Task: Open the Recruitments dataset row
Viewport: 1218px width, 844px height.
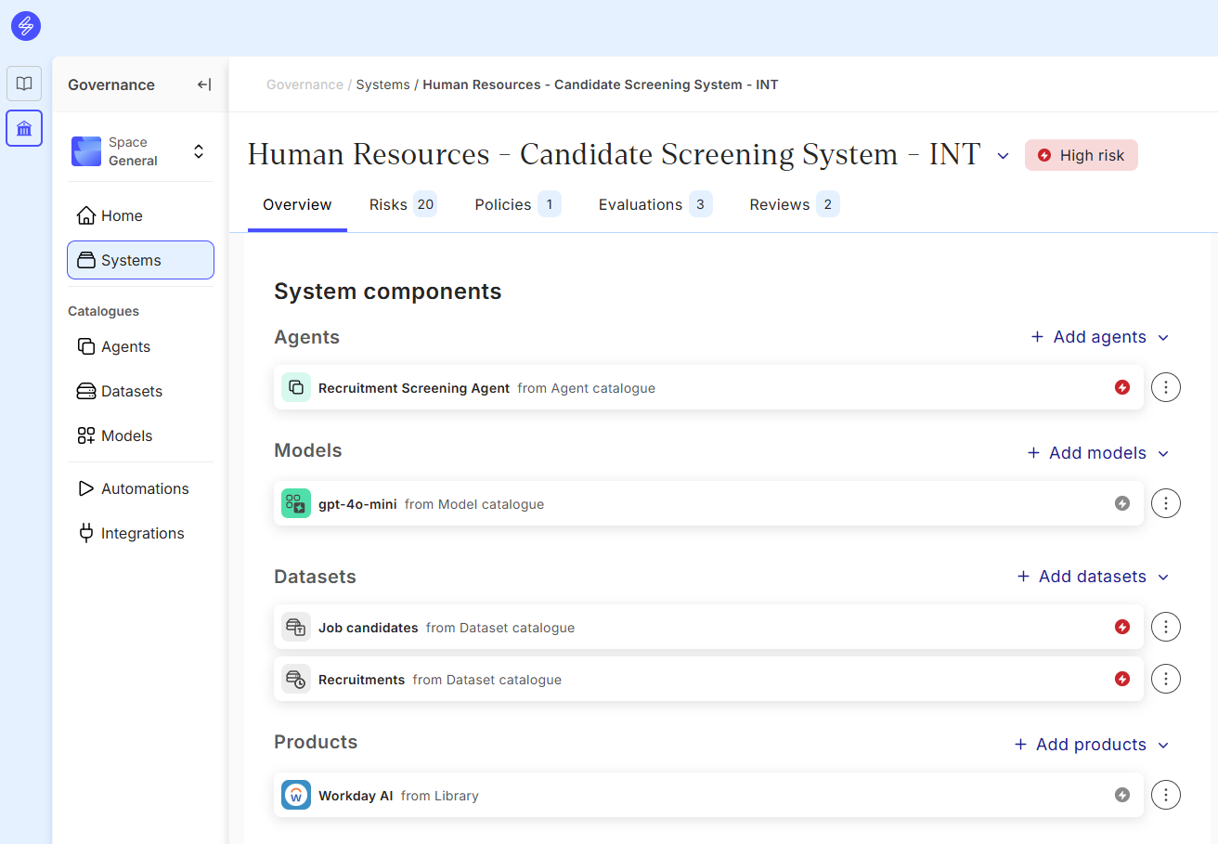Action: click(361, 680)
